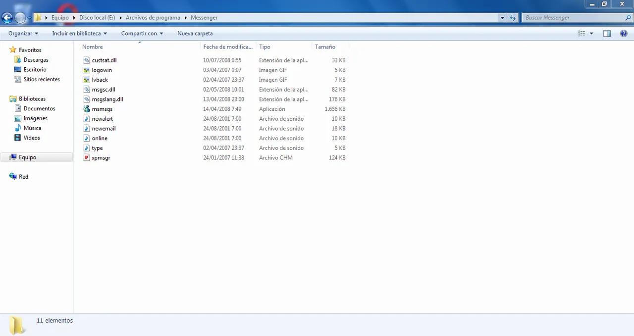Expand the arrow after Disco local (E:)

click(x=120, y=18)
